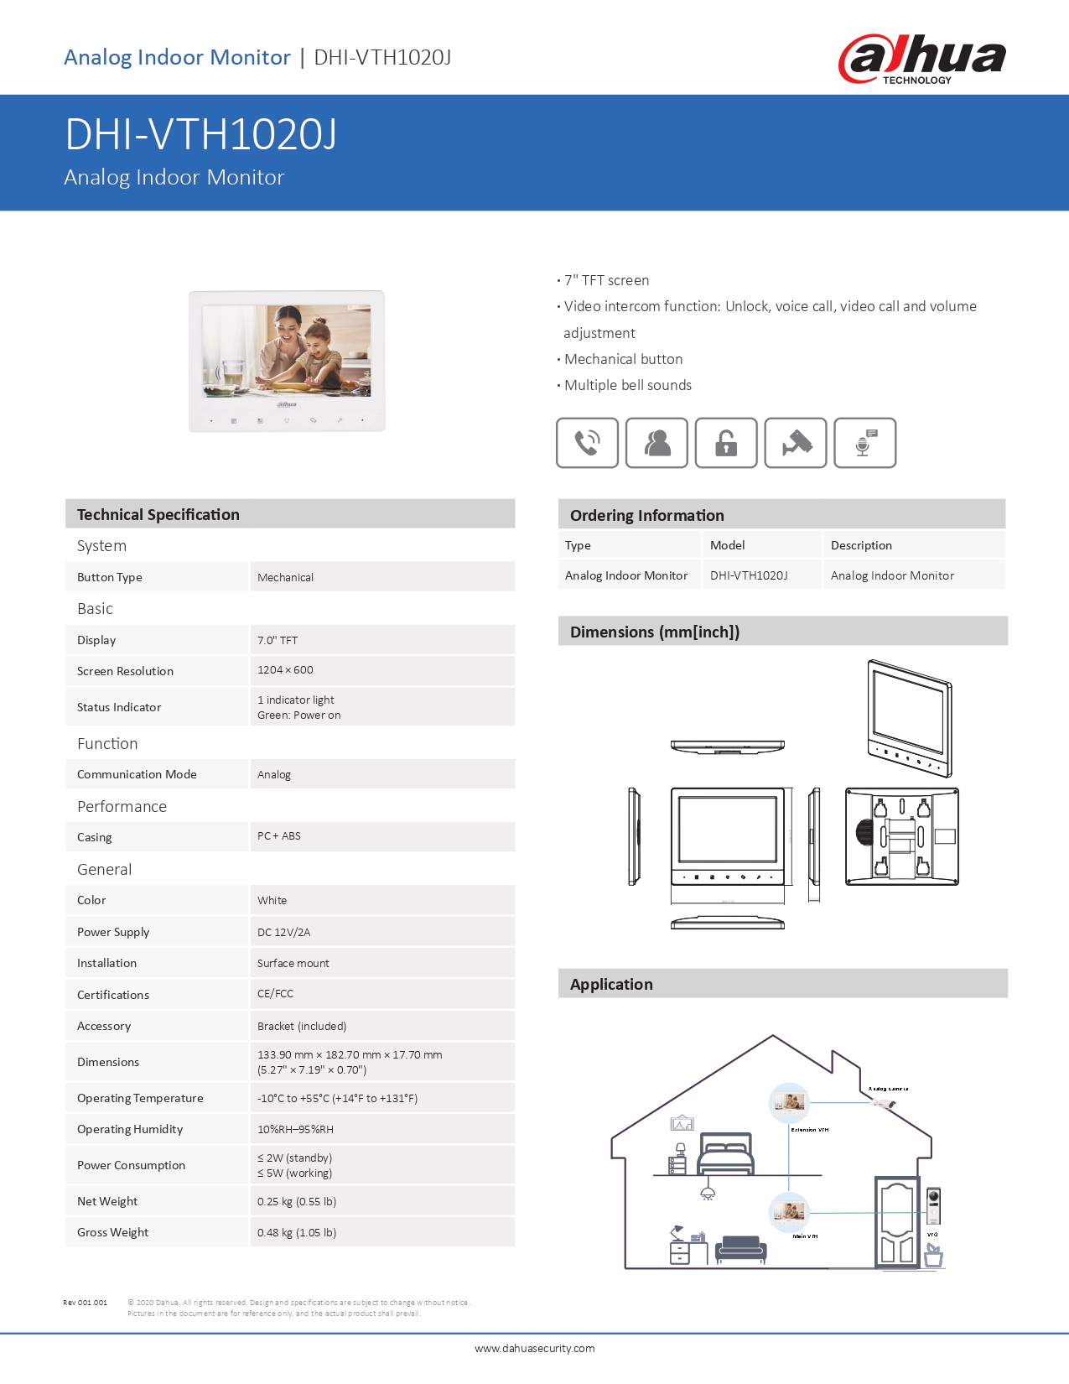
Task: Click the 'Performance' subsection heading
Action: [122, 806]
